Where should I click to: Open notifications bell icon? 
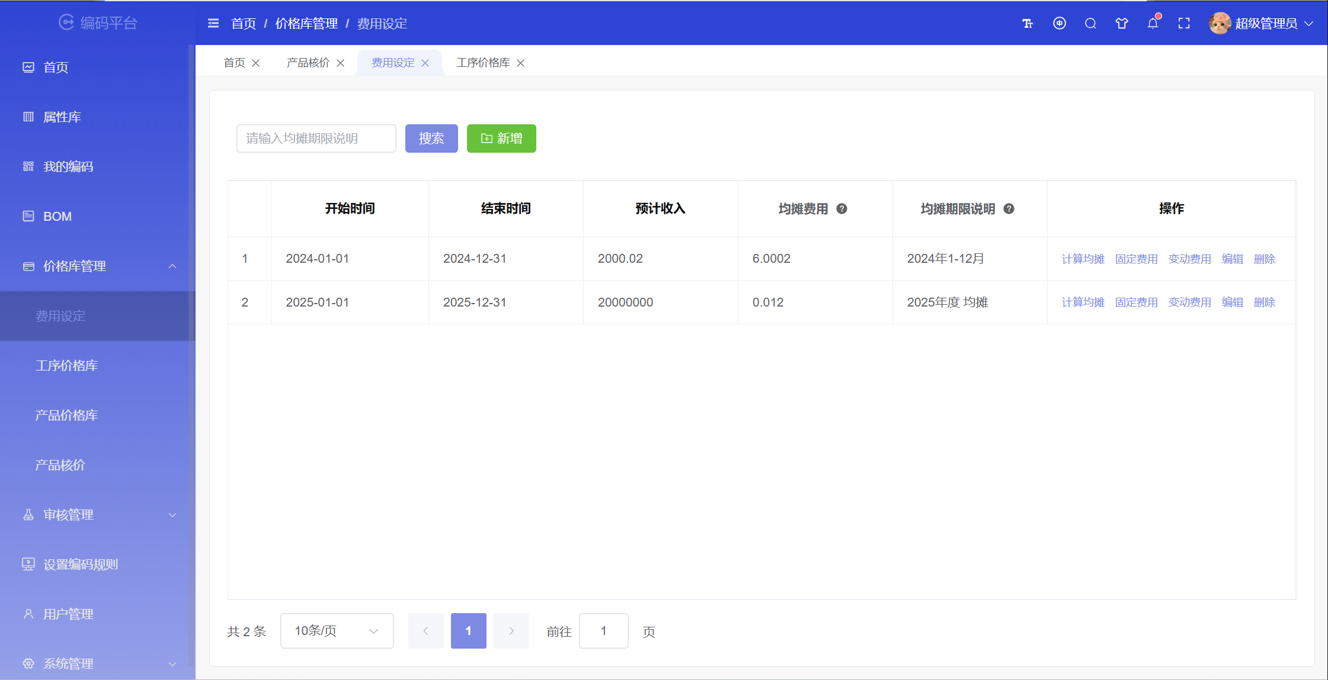pos(1153,24)
